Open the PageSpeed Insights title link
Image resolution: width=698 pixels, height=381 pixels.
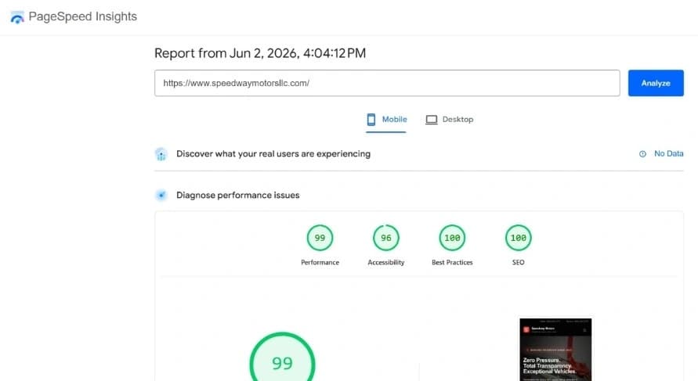82,16
